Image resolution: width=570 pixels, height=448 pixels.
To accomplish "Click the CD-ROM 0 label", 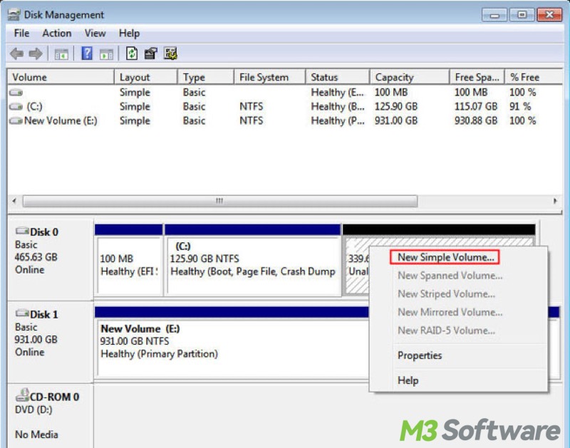I will [55, 397].
